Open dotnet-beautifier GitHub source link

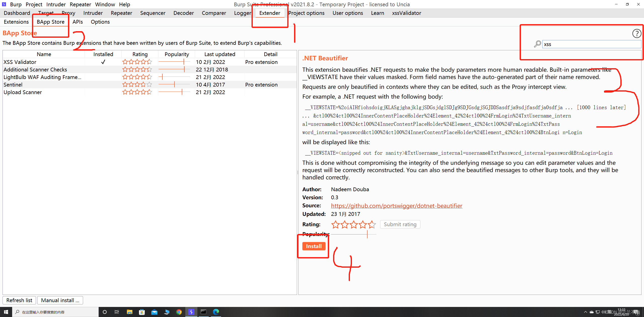click(397, 206)
